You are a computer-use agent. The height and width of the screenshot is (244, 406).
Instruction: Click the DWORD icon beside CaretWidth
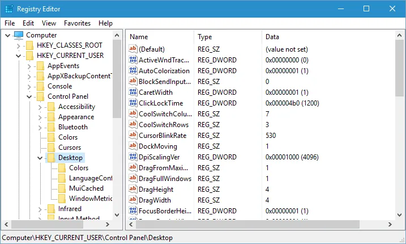[133, 92]
